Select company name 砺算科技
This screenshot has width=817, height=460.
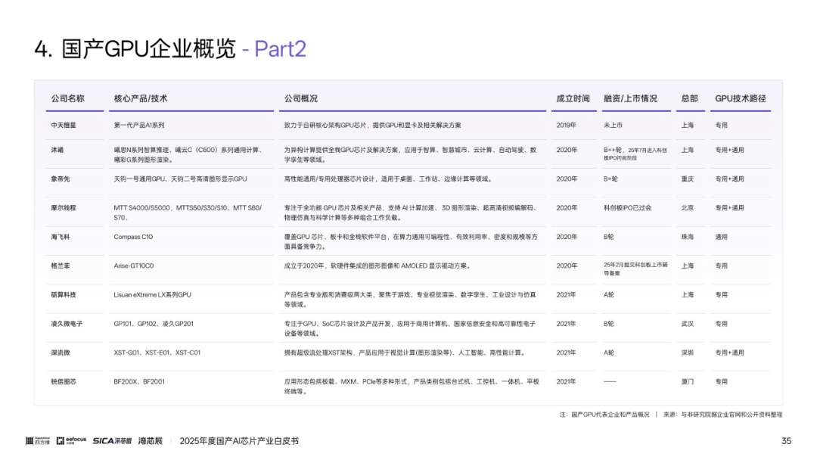pyautogui.click(x=64, y=295)
